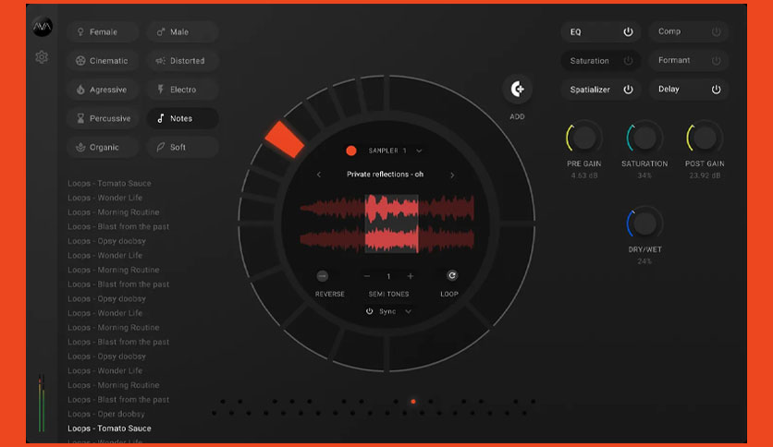The width and height of the screenshot is (773, 447).
Task: Click the 4.63 dB pre gain value
Action: (584, 175)
